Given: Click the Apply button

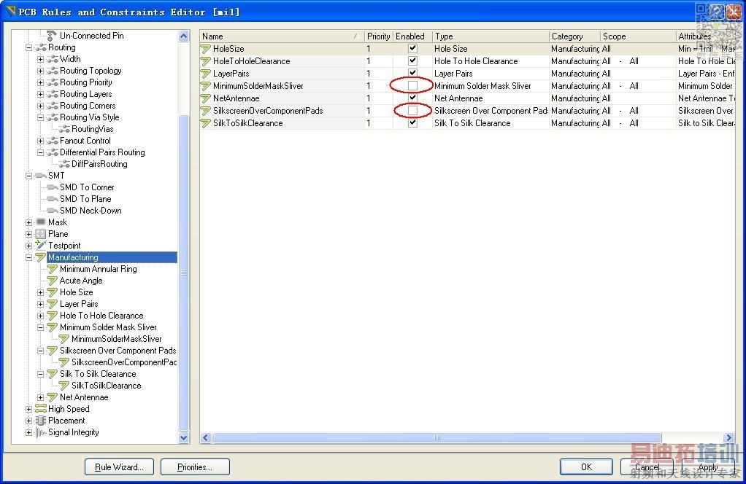Looking at the screenshot, I should (708, 467).
